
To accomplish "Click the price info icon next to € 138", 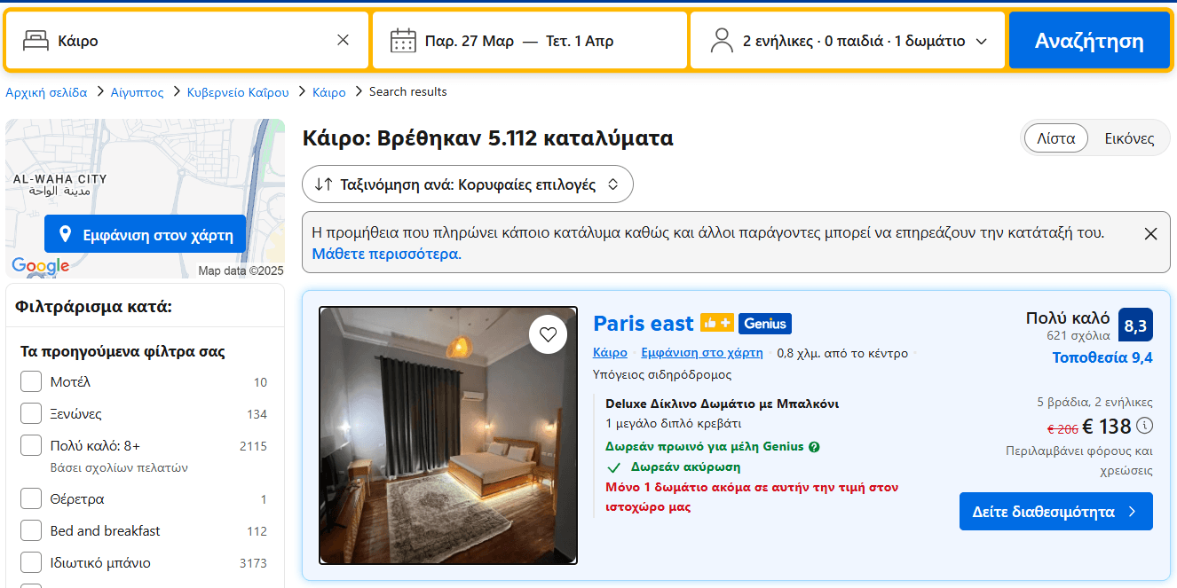I will click(1145, 426).
